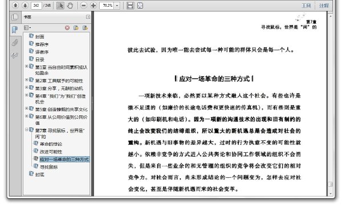
Task: Expand the 第3章 bookmark node
Action: 26,87
